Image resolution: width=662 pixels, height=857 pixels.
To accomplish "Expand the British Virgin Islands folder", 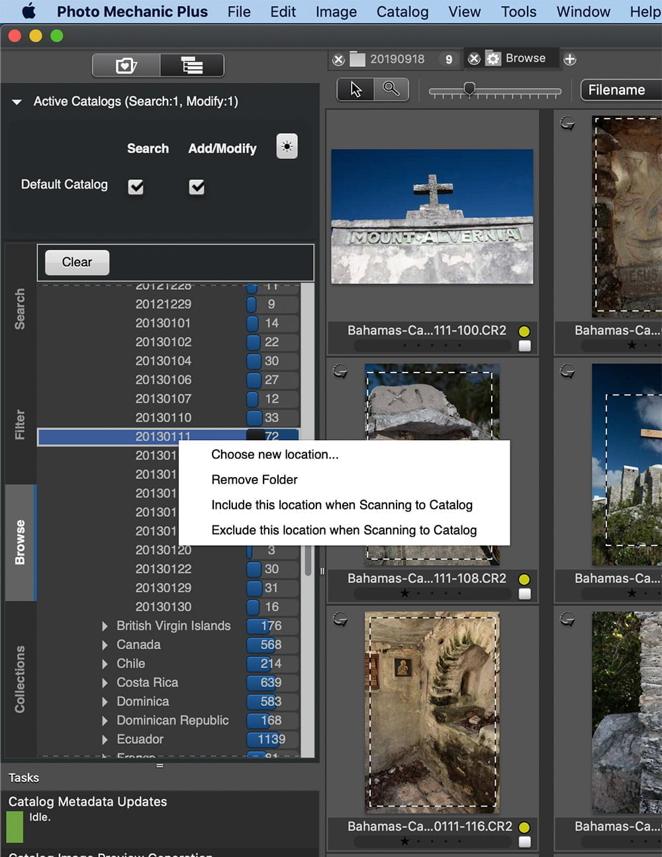I will [x=105, y=626].
